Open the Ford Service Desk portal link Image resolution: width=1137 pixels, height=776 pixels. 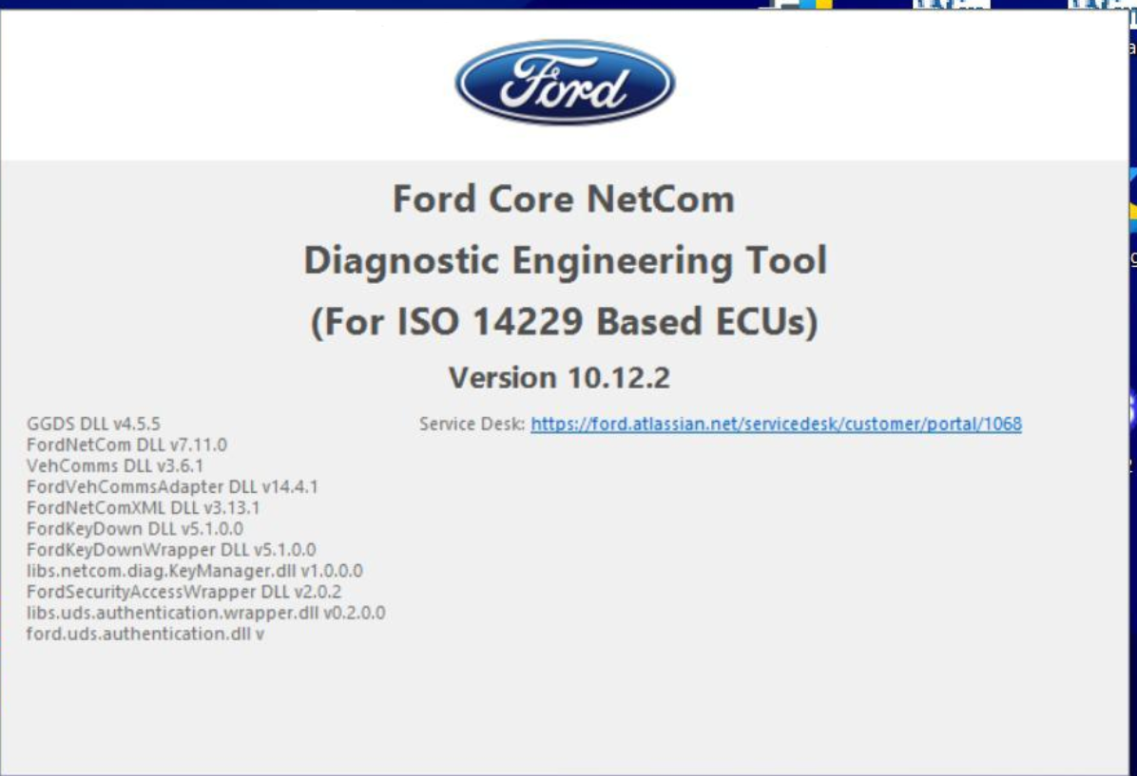(x=776, y=424)
